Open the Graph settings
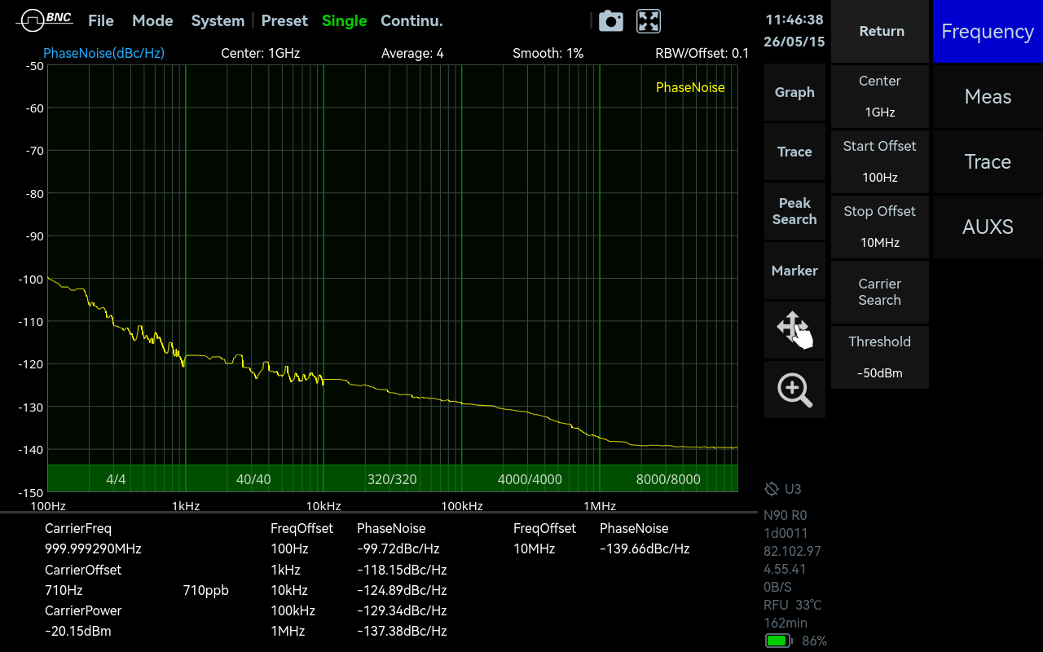Screen dimensions: 1043x652 [794, 92]
